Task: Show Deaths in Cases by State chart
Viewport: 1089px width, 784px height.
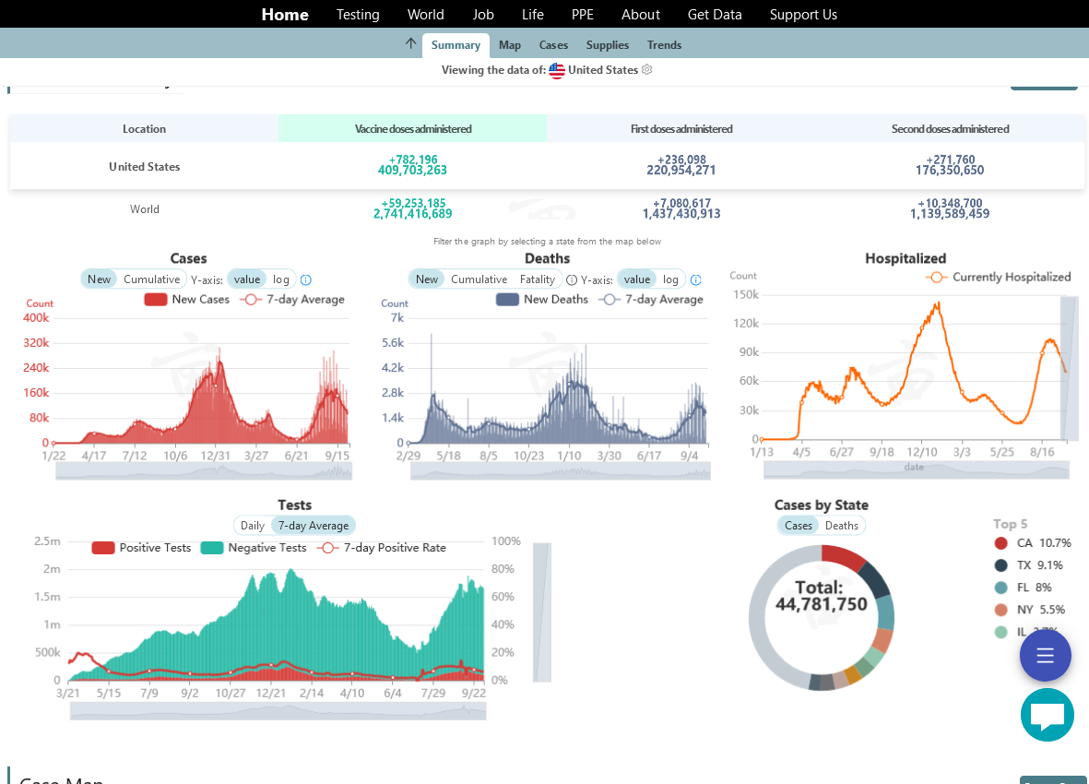Action: click(x=841, y=526)
